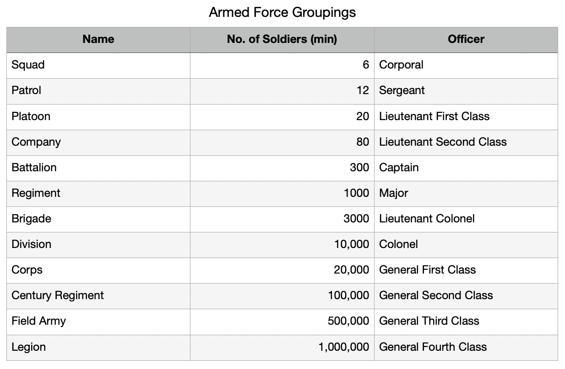Select the Legion name cell
Image resolution: width=565 pixels, height=369 pixels.
click(98, 347)
